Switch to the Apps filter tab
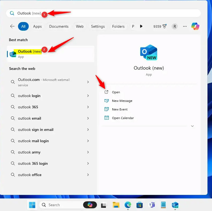 (x=37, y=26)
